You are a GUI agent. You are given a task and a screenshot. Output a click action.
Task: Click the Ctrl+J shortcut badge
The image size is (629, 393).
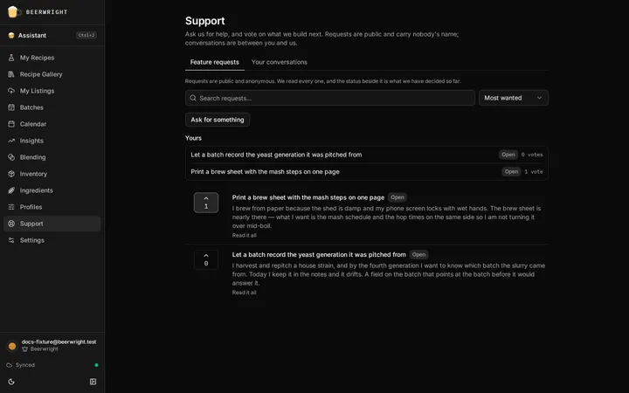pyautogui.click(x=86, y=35)
